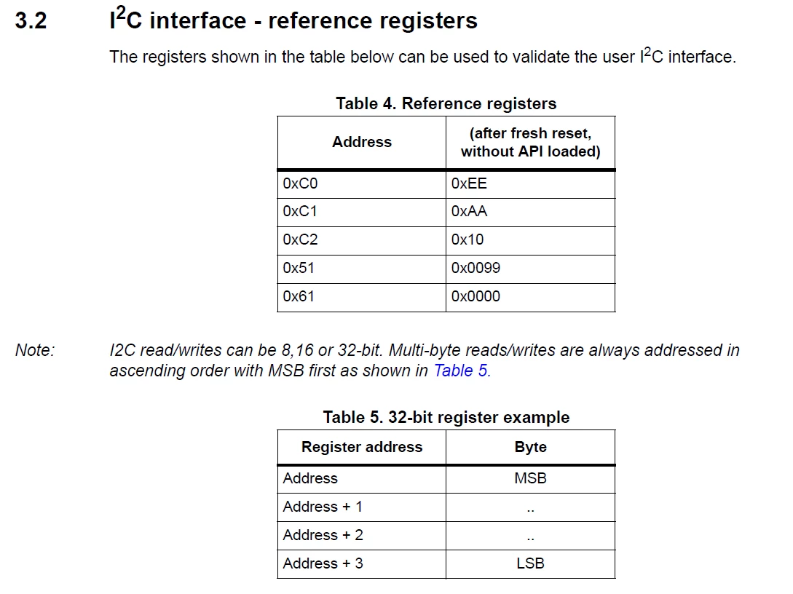Select the 0x61 address cell

[x=362, y=297]
